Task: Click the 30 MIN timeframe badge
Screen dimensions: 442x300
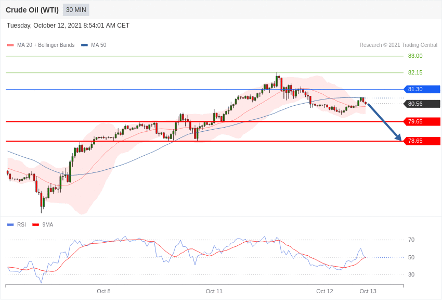Action: (76, 10)
